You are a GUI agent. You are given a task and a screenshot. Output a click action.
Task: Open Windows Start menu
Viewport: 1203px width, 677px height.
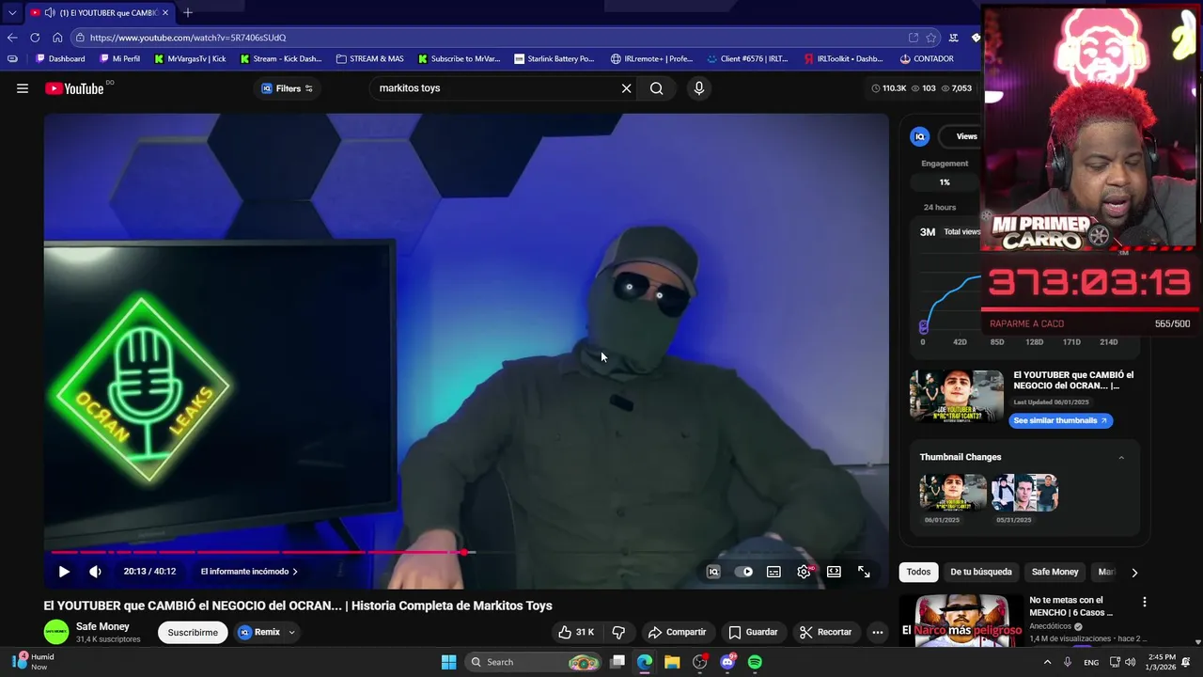(448, 662)
